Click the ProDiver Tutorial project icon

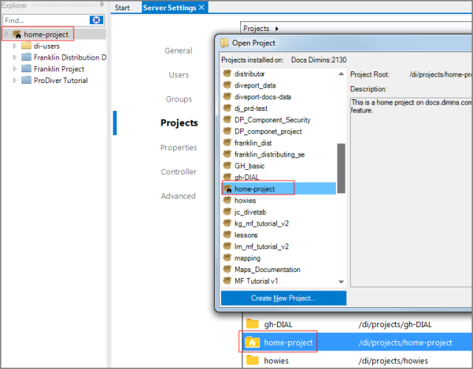tap(27, 81)
